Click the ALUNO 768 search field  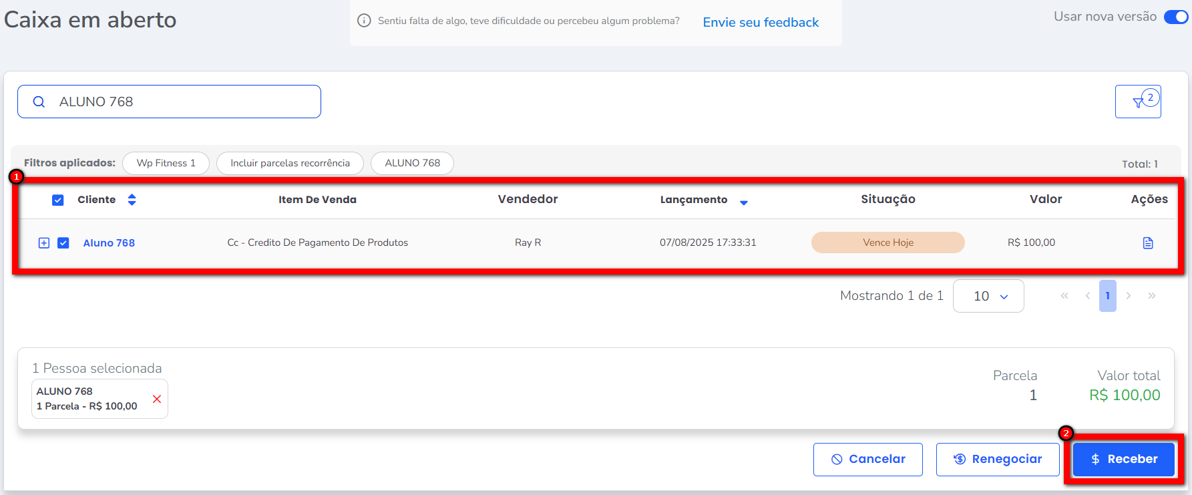180,102
